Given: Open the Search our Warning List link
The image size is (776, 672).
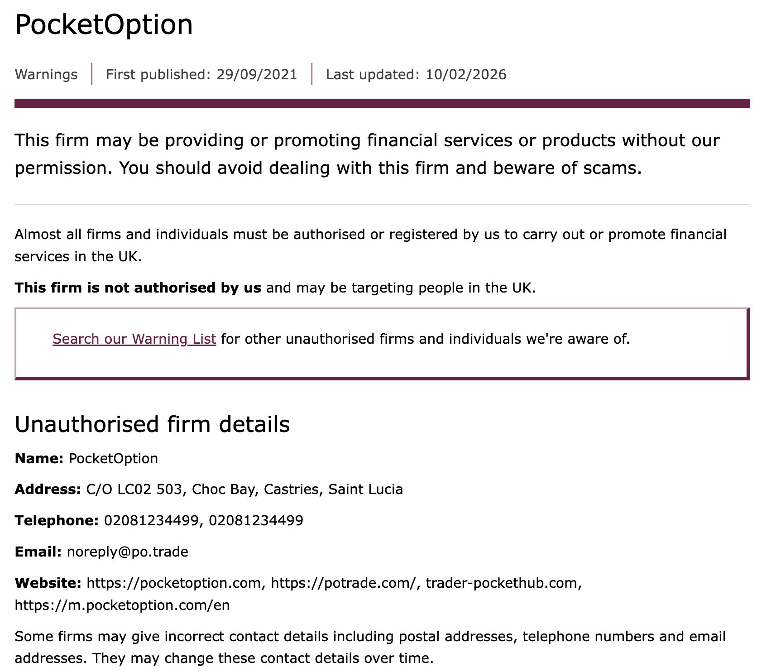Looking at the screenshot, I should 134,339.
